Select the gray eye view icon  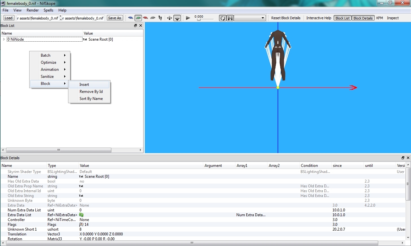pyautogui.click(x=153, y=18)
